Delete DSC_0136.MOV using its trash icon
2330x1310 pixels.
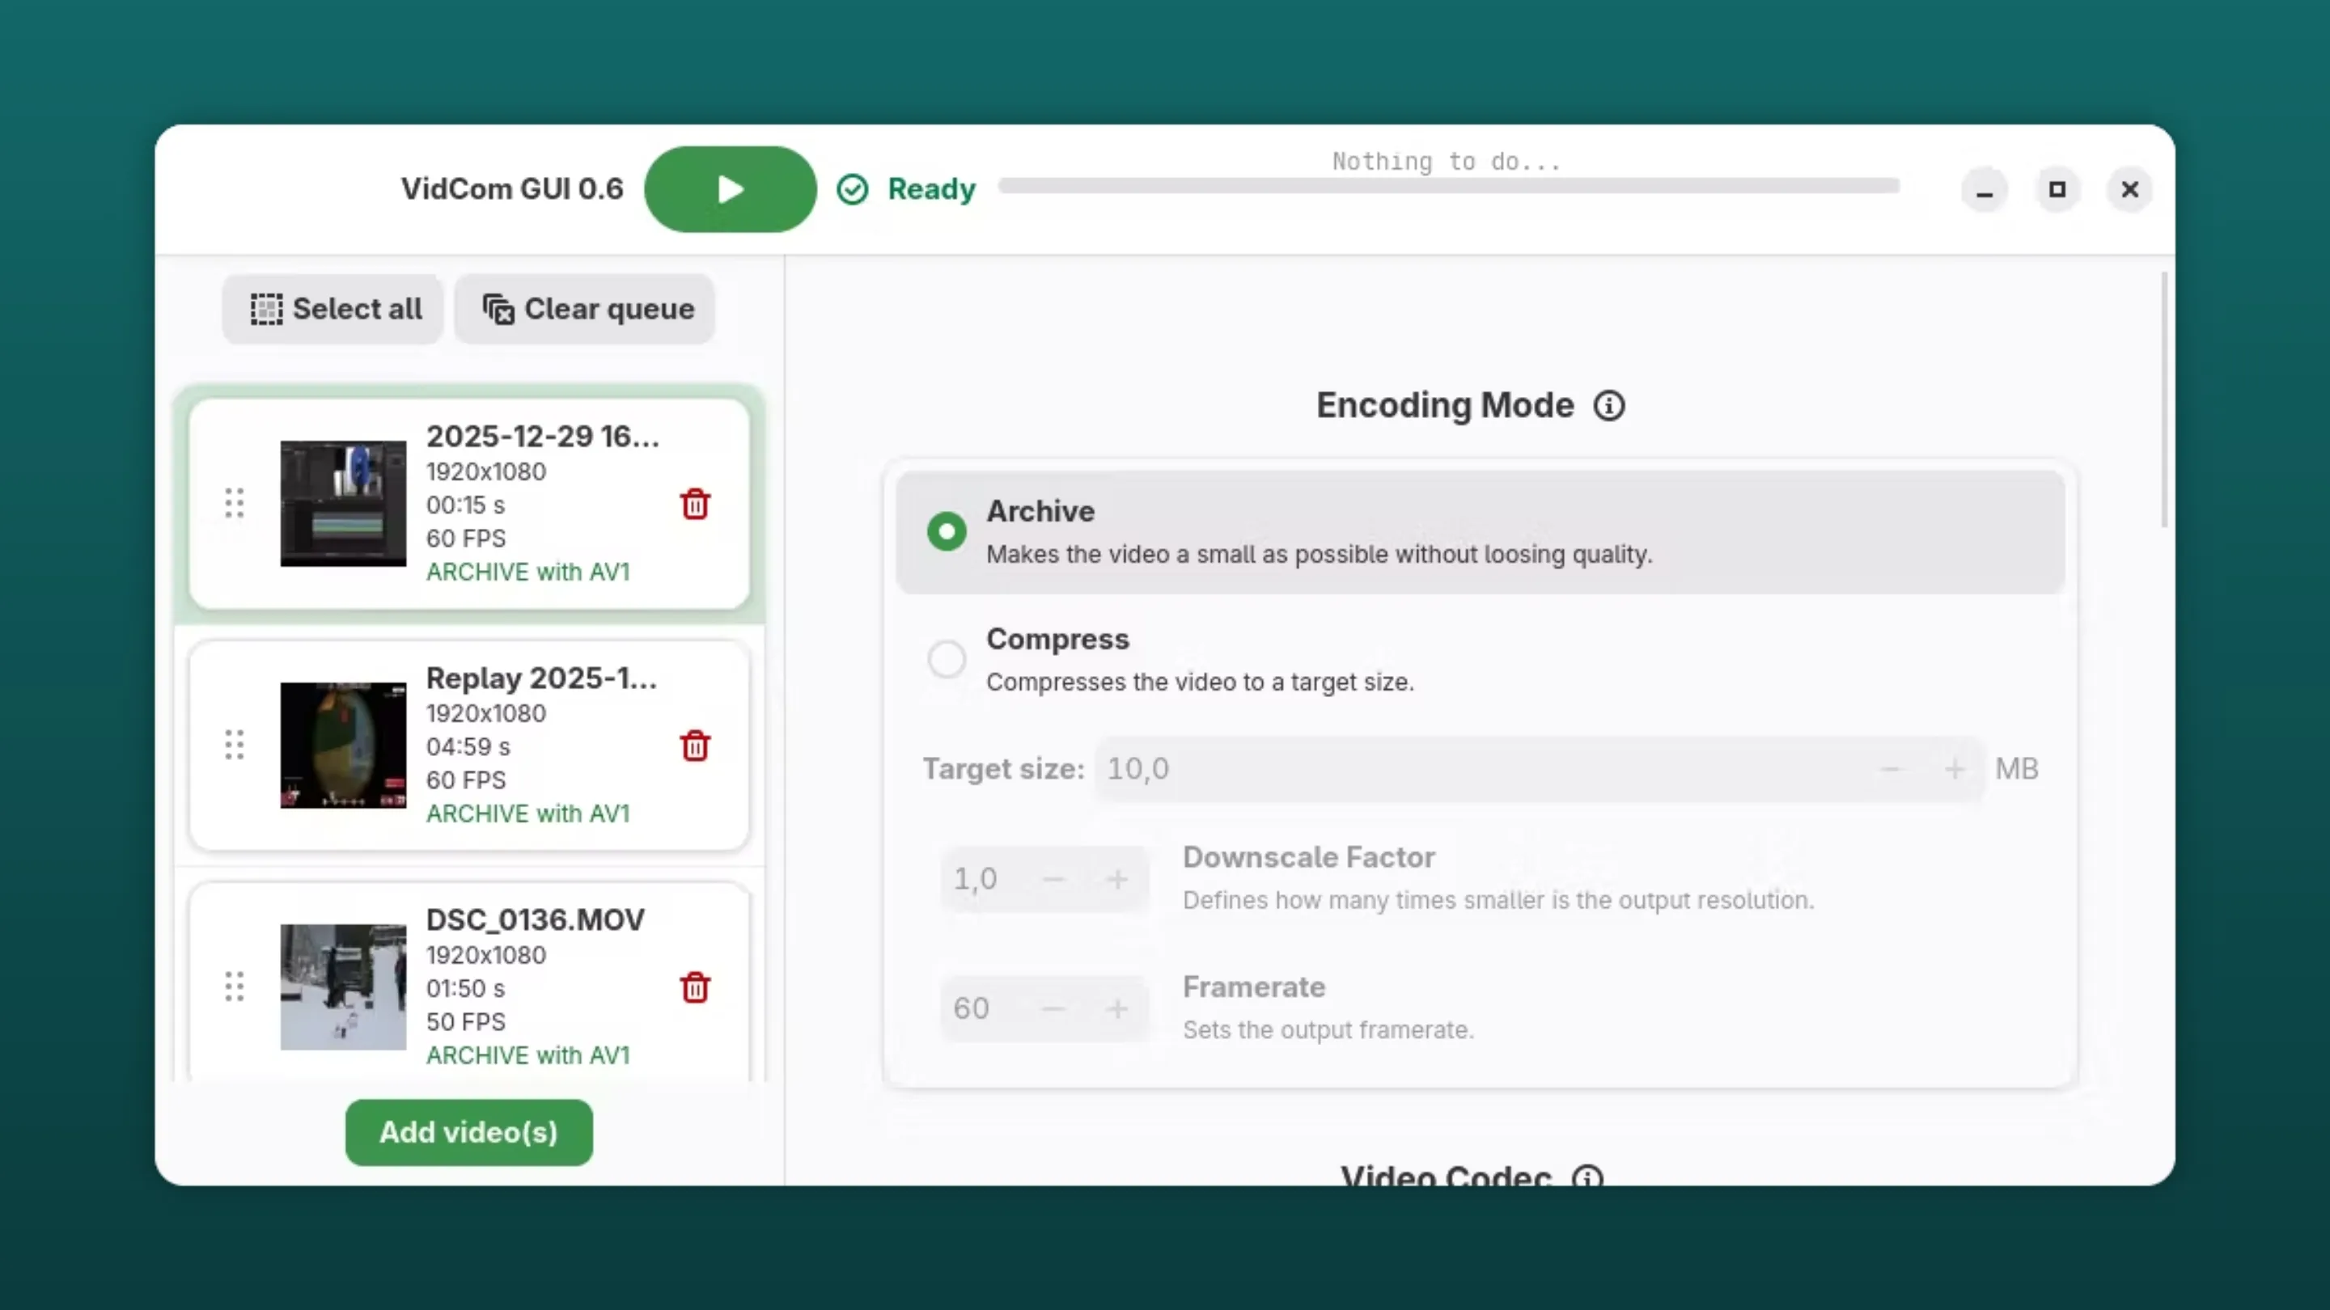tap(695, 987)
